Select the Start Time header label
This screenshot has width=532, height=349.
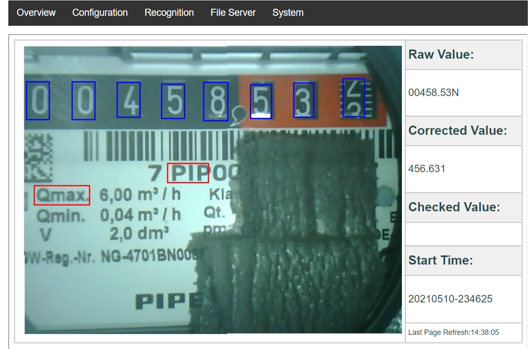coord(441,260)
